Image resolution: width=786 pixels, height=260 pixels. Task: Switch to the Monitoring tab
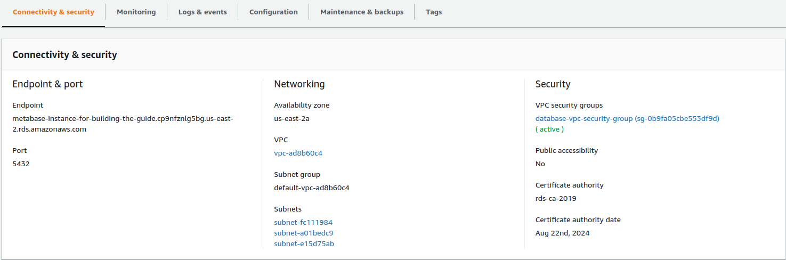(136, 12)
